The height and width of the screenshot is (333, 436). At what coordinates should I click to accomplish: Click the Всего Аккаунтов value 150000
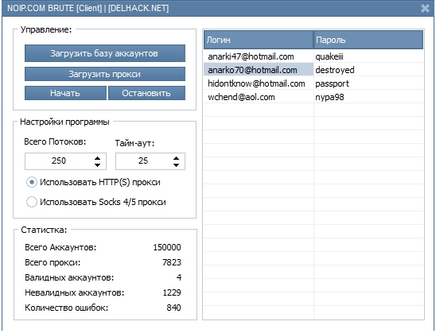point(167,247)
